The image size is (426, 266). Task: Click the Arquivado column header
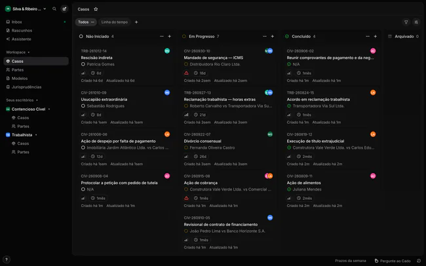click(404, 37)
